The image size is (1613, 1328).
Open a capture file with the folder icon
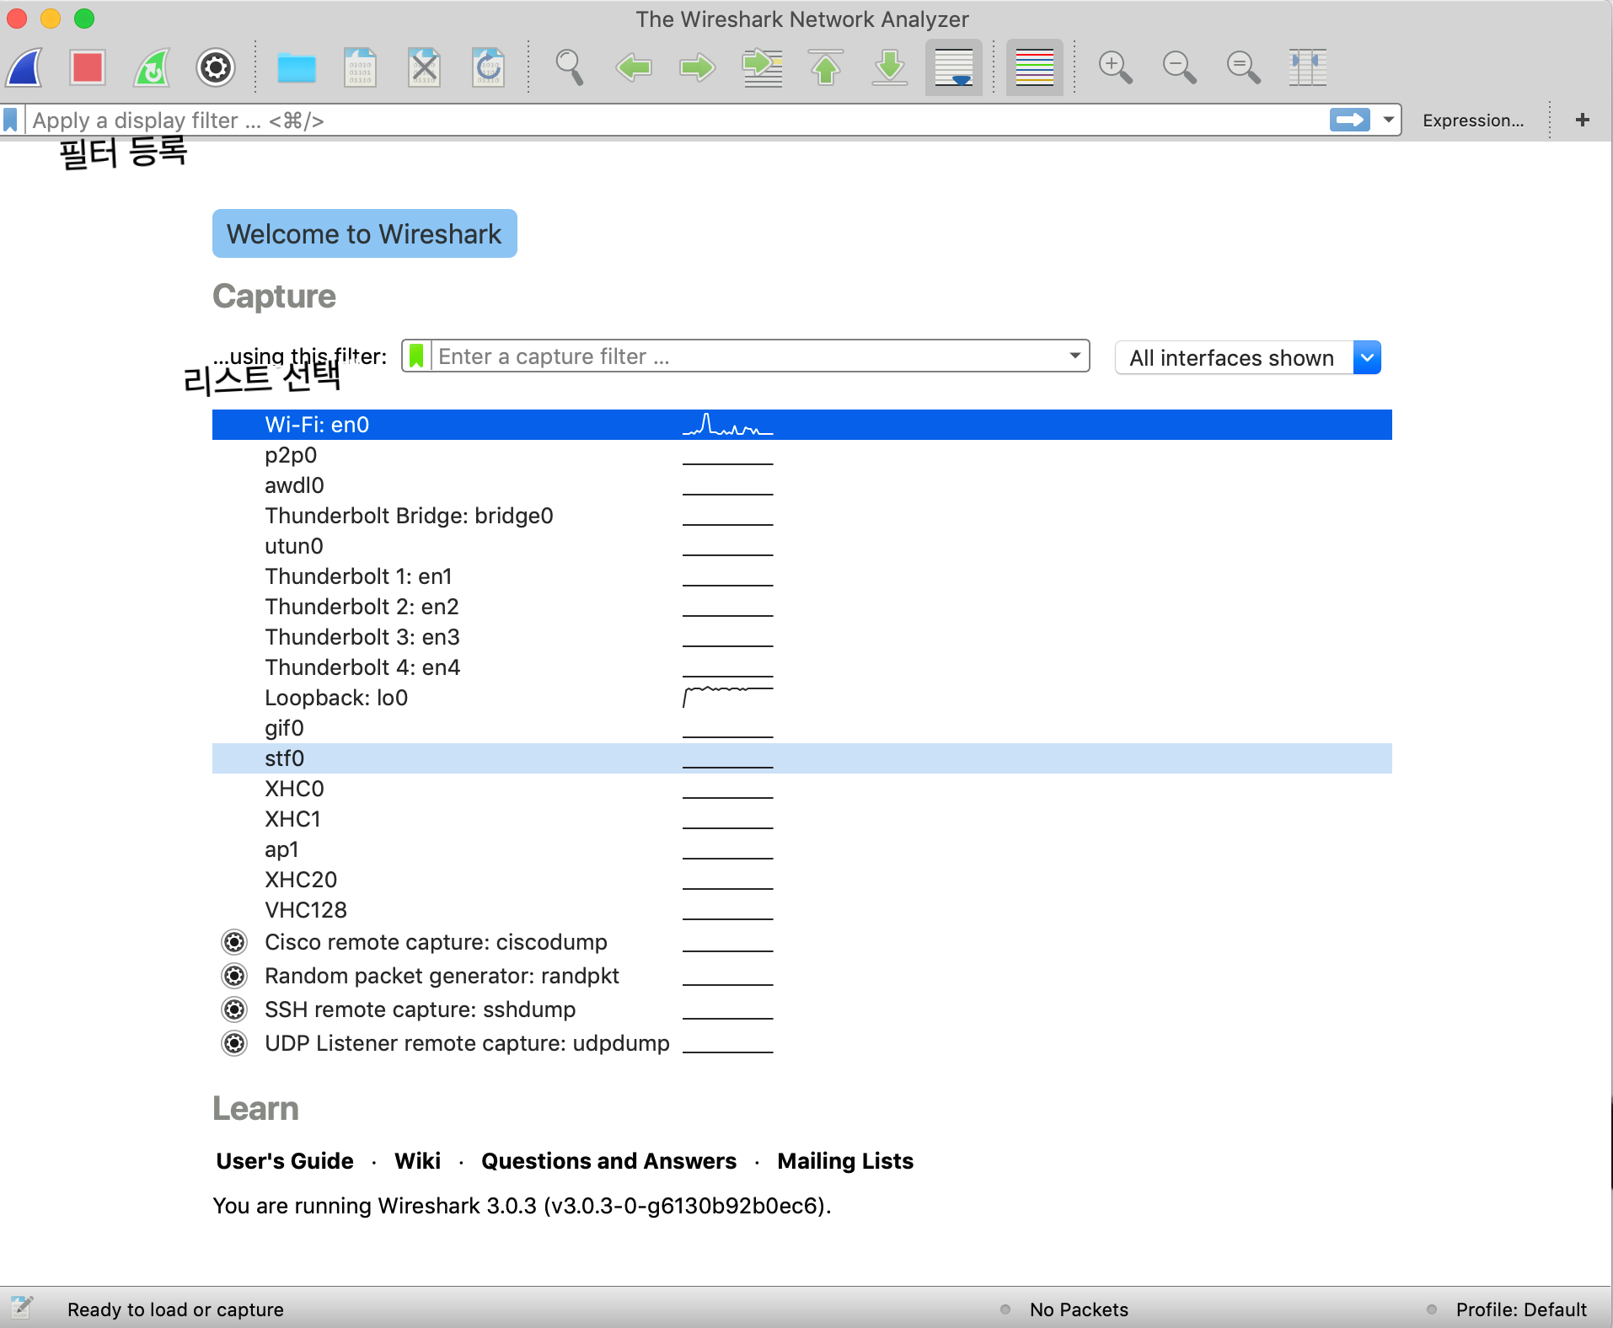coord(297,67)
